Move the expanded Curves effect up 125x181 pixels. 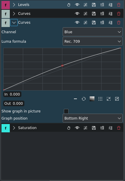pyautogui.click(x=102, y=23)
